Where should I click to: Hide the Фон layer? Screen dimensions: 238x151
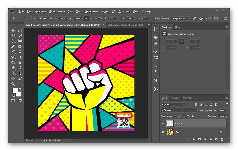click(x=163, y=132)
